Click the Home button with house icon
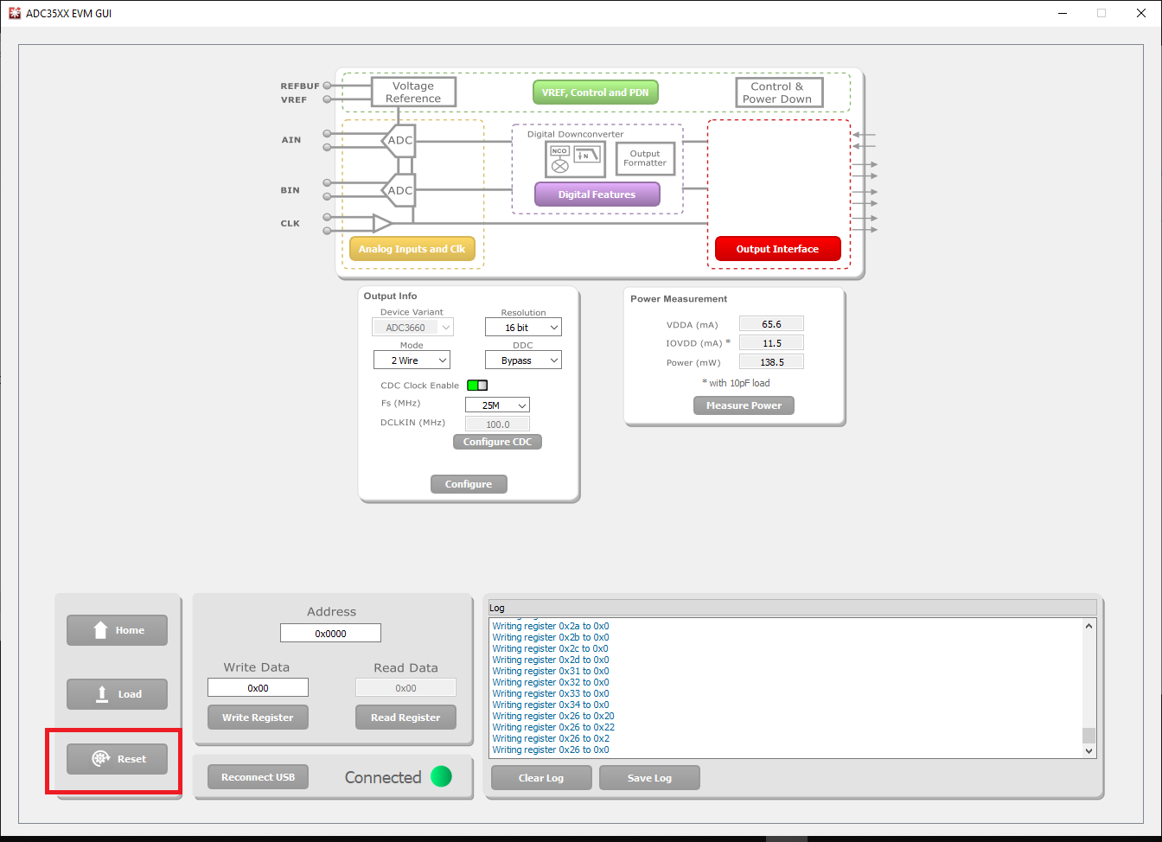Image resolution: width=1162 pixels, height=842 pixels. coord(117,630)
